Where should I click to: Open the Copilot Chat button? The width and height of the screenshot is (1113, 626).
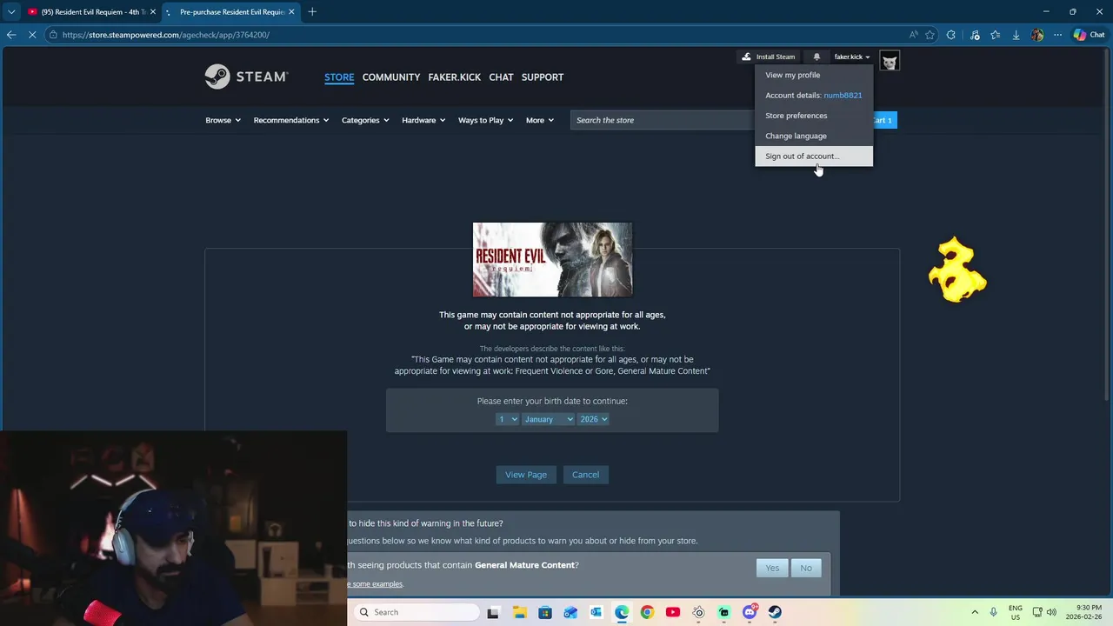[1089, 35]
